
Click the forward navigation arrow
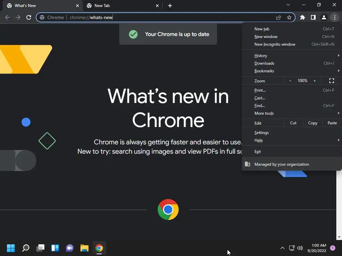click(x=18, y=17)
